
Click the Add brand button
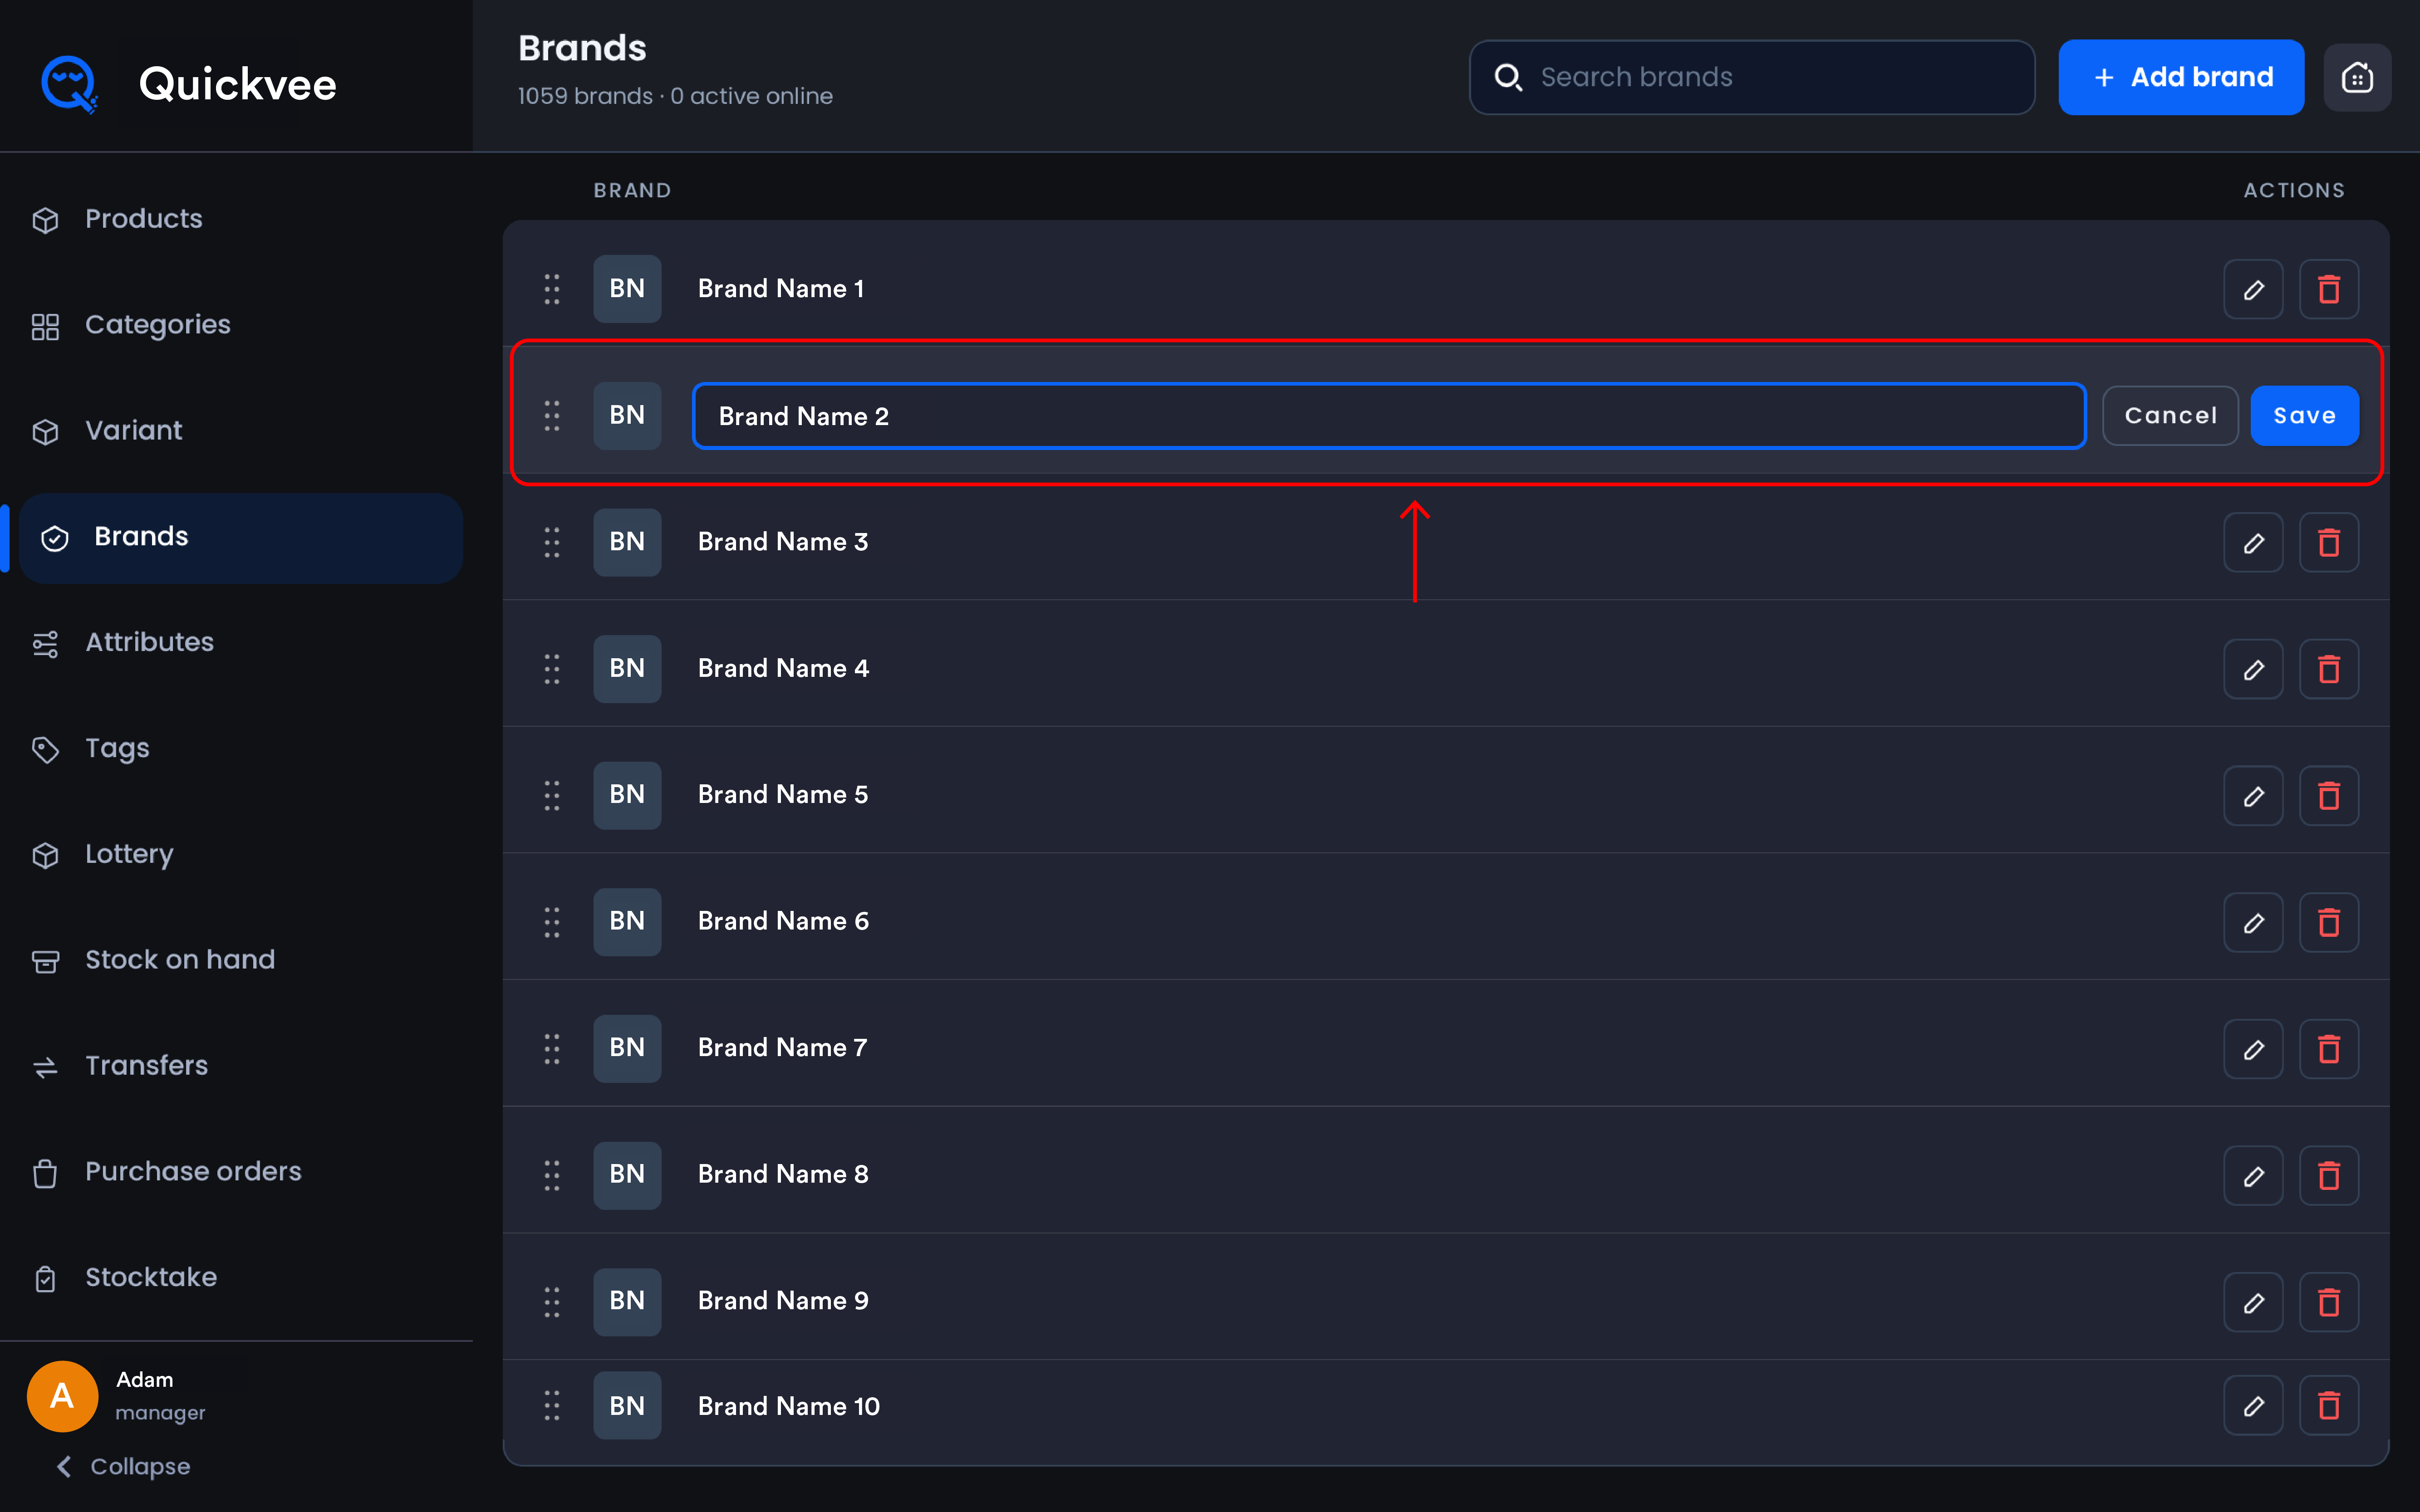click(2181, 77)
